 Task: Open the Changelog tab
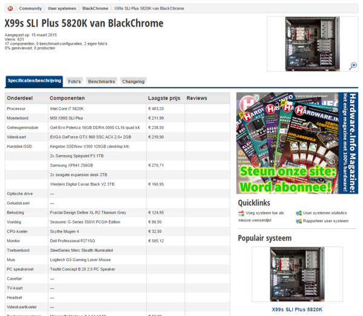click(133, 82)
